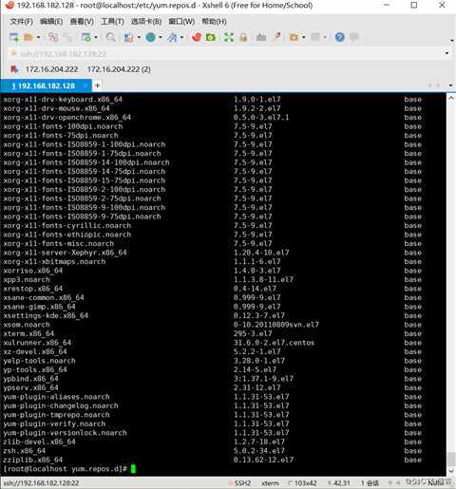456x489 pixels.
Task: Open dropdown arrow beside session properties icon
Action: pos(96,37)
